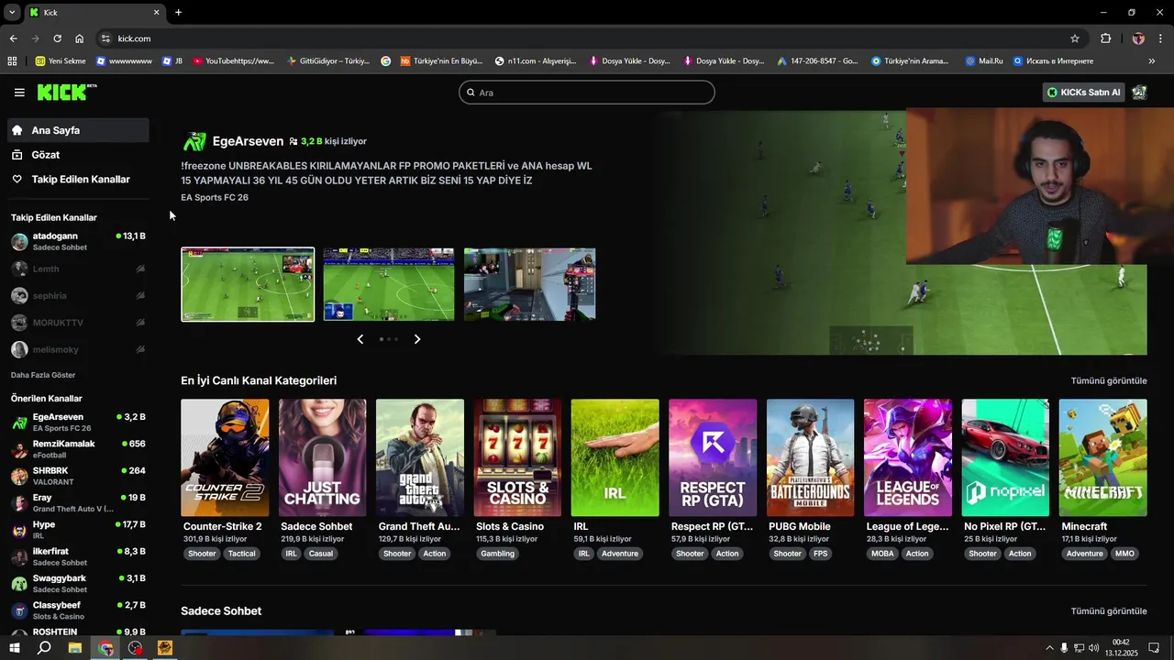Open the Sadece Sohbet category card
1174x660 pixels.
323,457
